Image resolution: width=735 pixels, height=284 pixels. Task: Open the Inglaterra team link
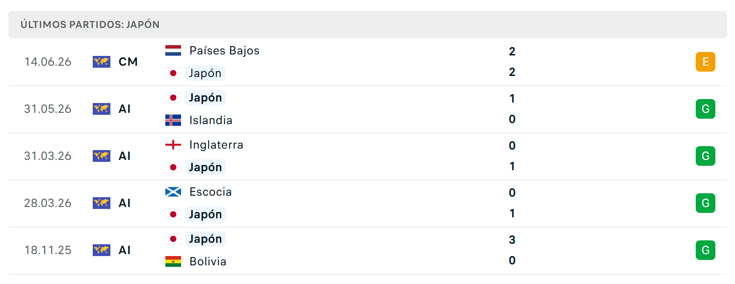[216, 145]
